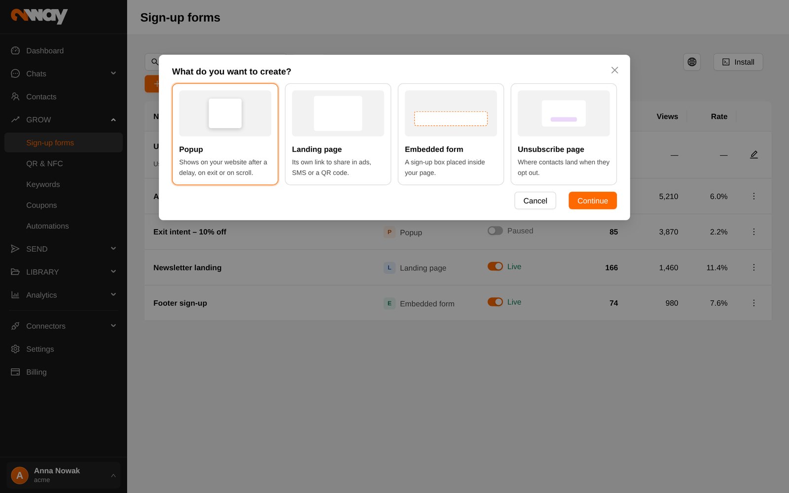This screenshot has height=493, width=789.
Task: Open more options for Footer sign-up row
Action: [753, 303]
